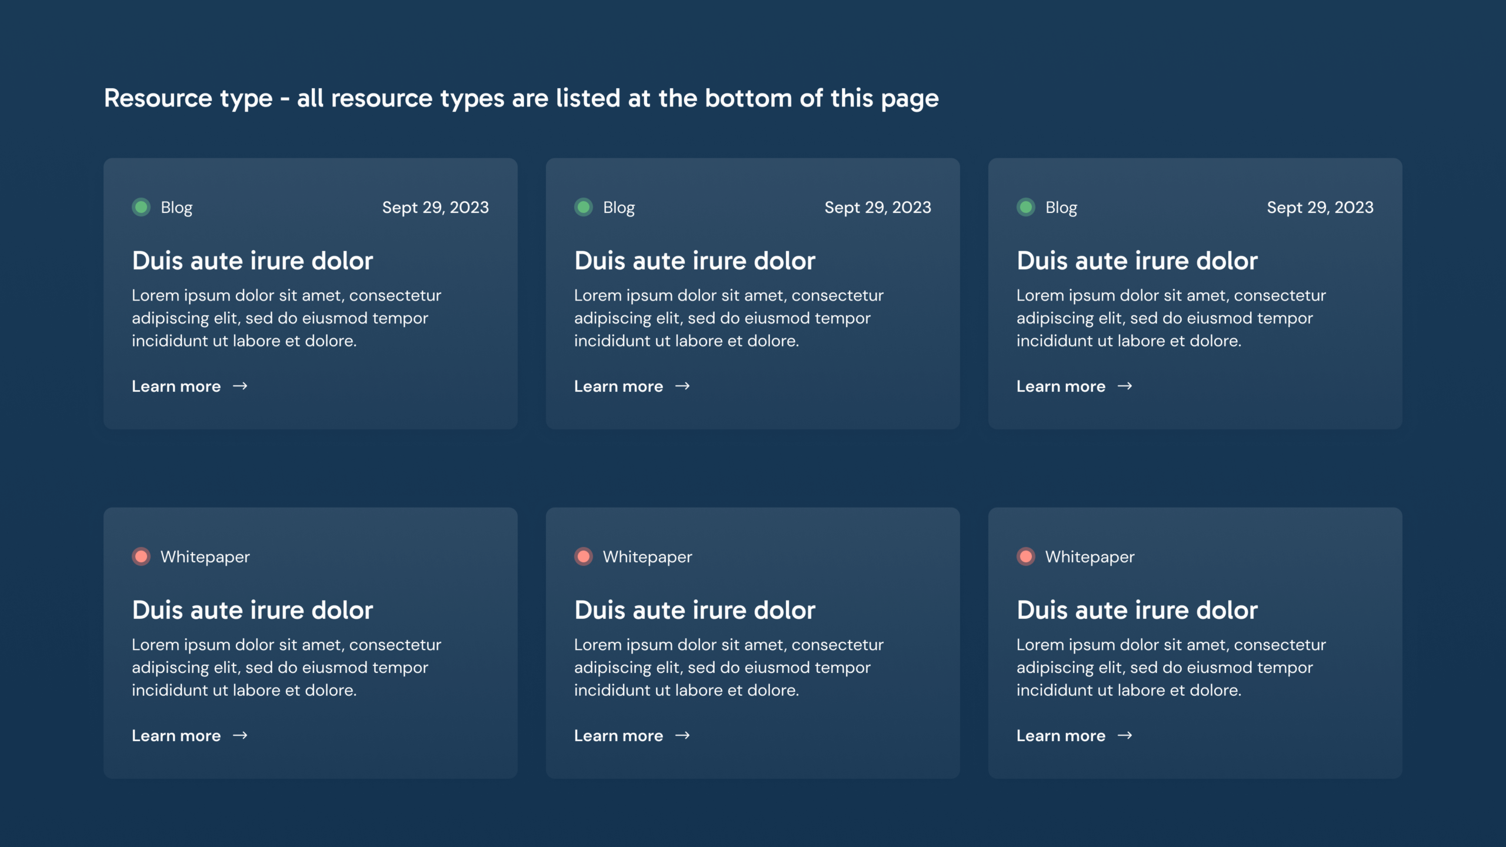Click the 'Whitepaper' label on the right card

coord(1090,557)
